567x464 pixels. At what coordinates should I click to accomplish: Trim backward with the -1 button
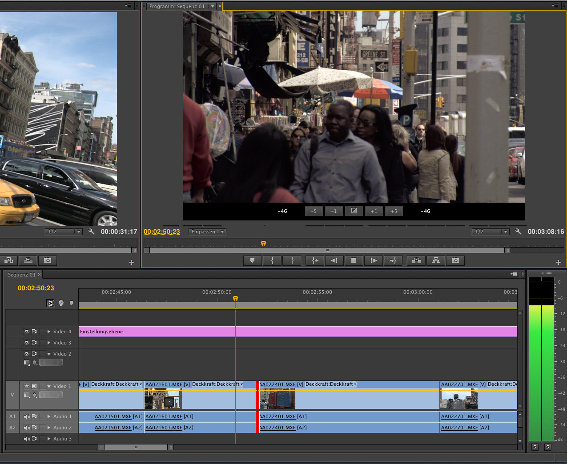[x=334, y=212]
